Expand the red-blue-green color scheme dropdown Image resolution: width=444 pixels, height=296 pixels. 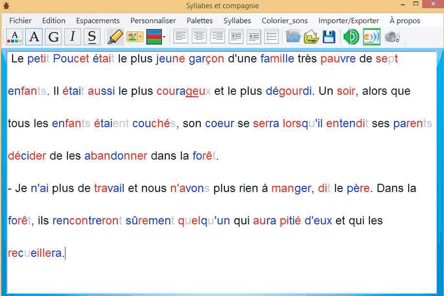coord(164,37)
